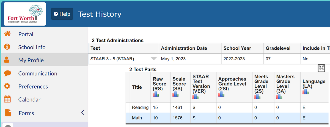Collapse the sidebar with chevron arrow
330x127 pixels.
(x=82, y=113)
